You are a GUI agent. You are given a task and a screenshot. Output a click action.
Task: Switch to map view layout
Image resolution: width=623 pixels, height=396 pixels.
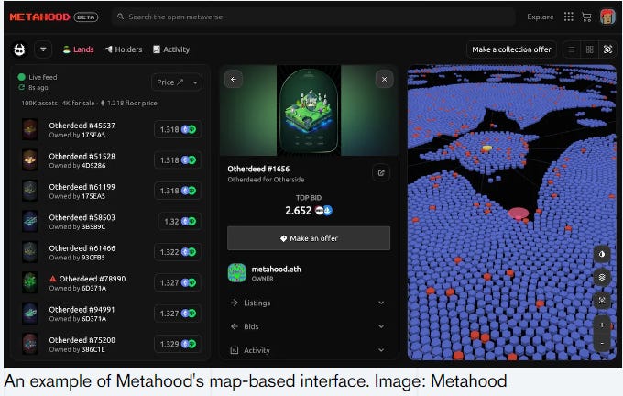[x=607, y=49]
